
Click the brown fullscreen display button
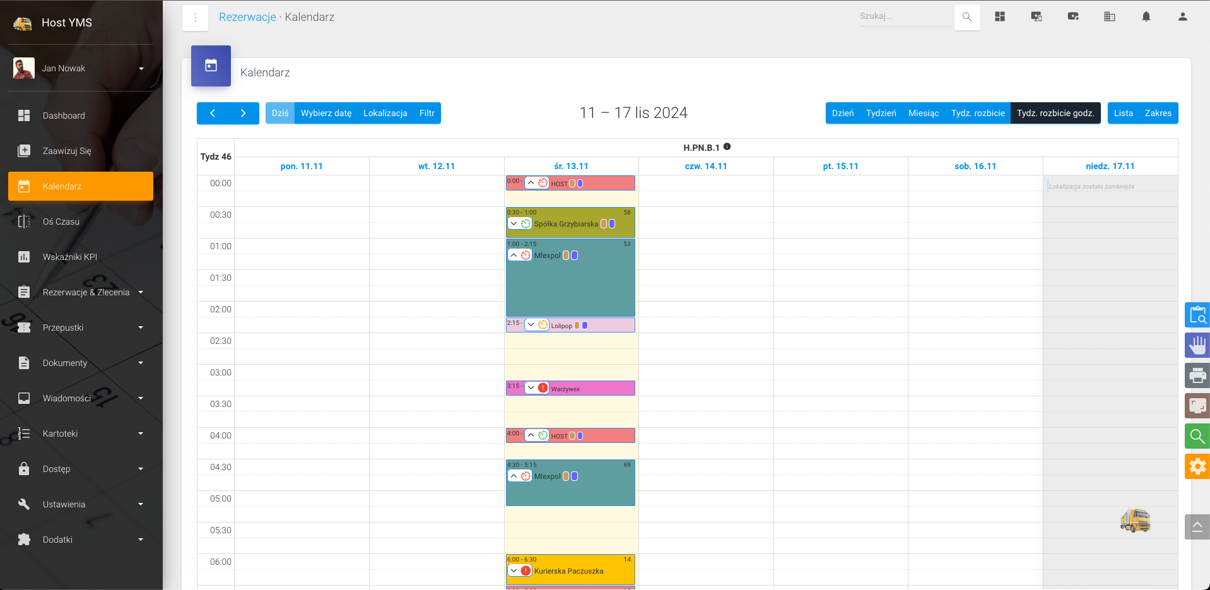tap(1197, 406)
